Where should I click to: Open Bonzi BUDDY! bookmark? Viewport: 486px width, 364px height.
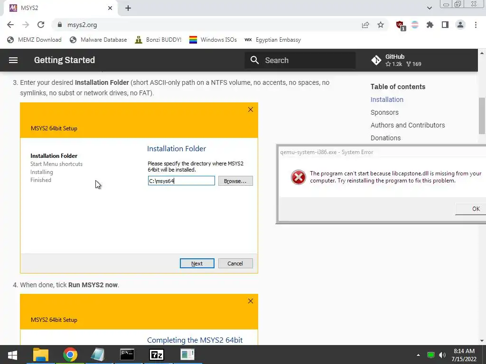158,40
